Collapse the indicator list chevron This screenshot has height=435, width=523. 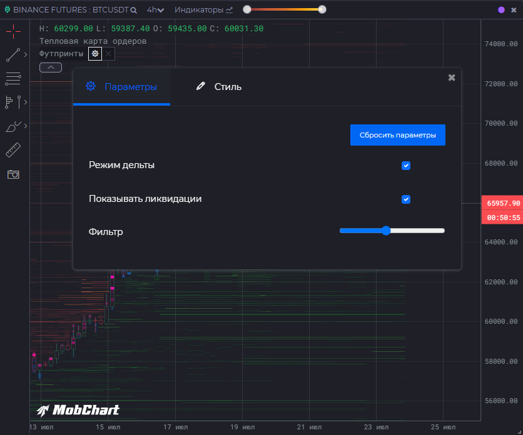point(51,67)
